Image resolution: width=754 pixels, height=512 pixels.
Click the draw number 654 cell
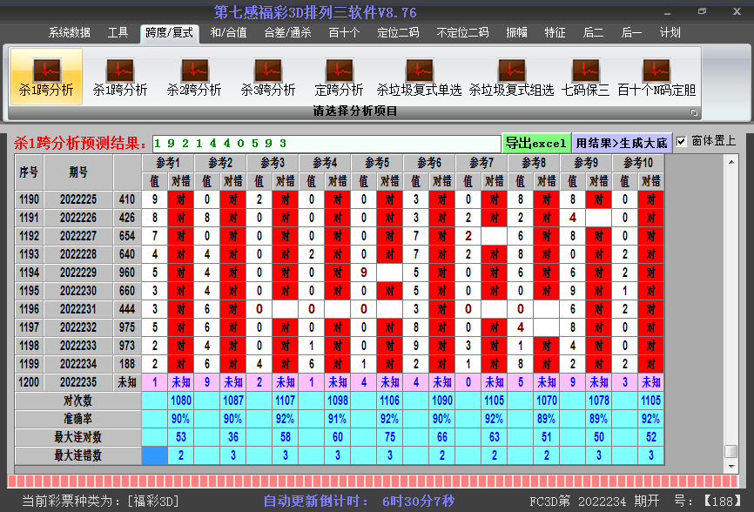click(127, 236)
